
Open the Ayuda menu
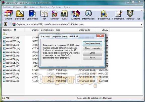point(67,7)
